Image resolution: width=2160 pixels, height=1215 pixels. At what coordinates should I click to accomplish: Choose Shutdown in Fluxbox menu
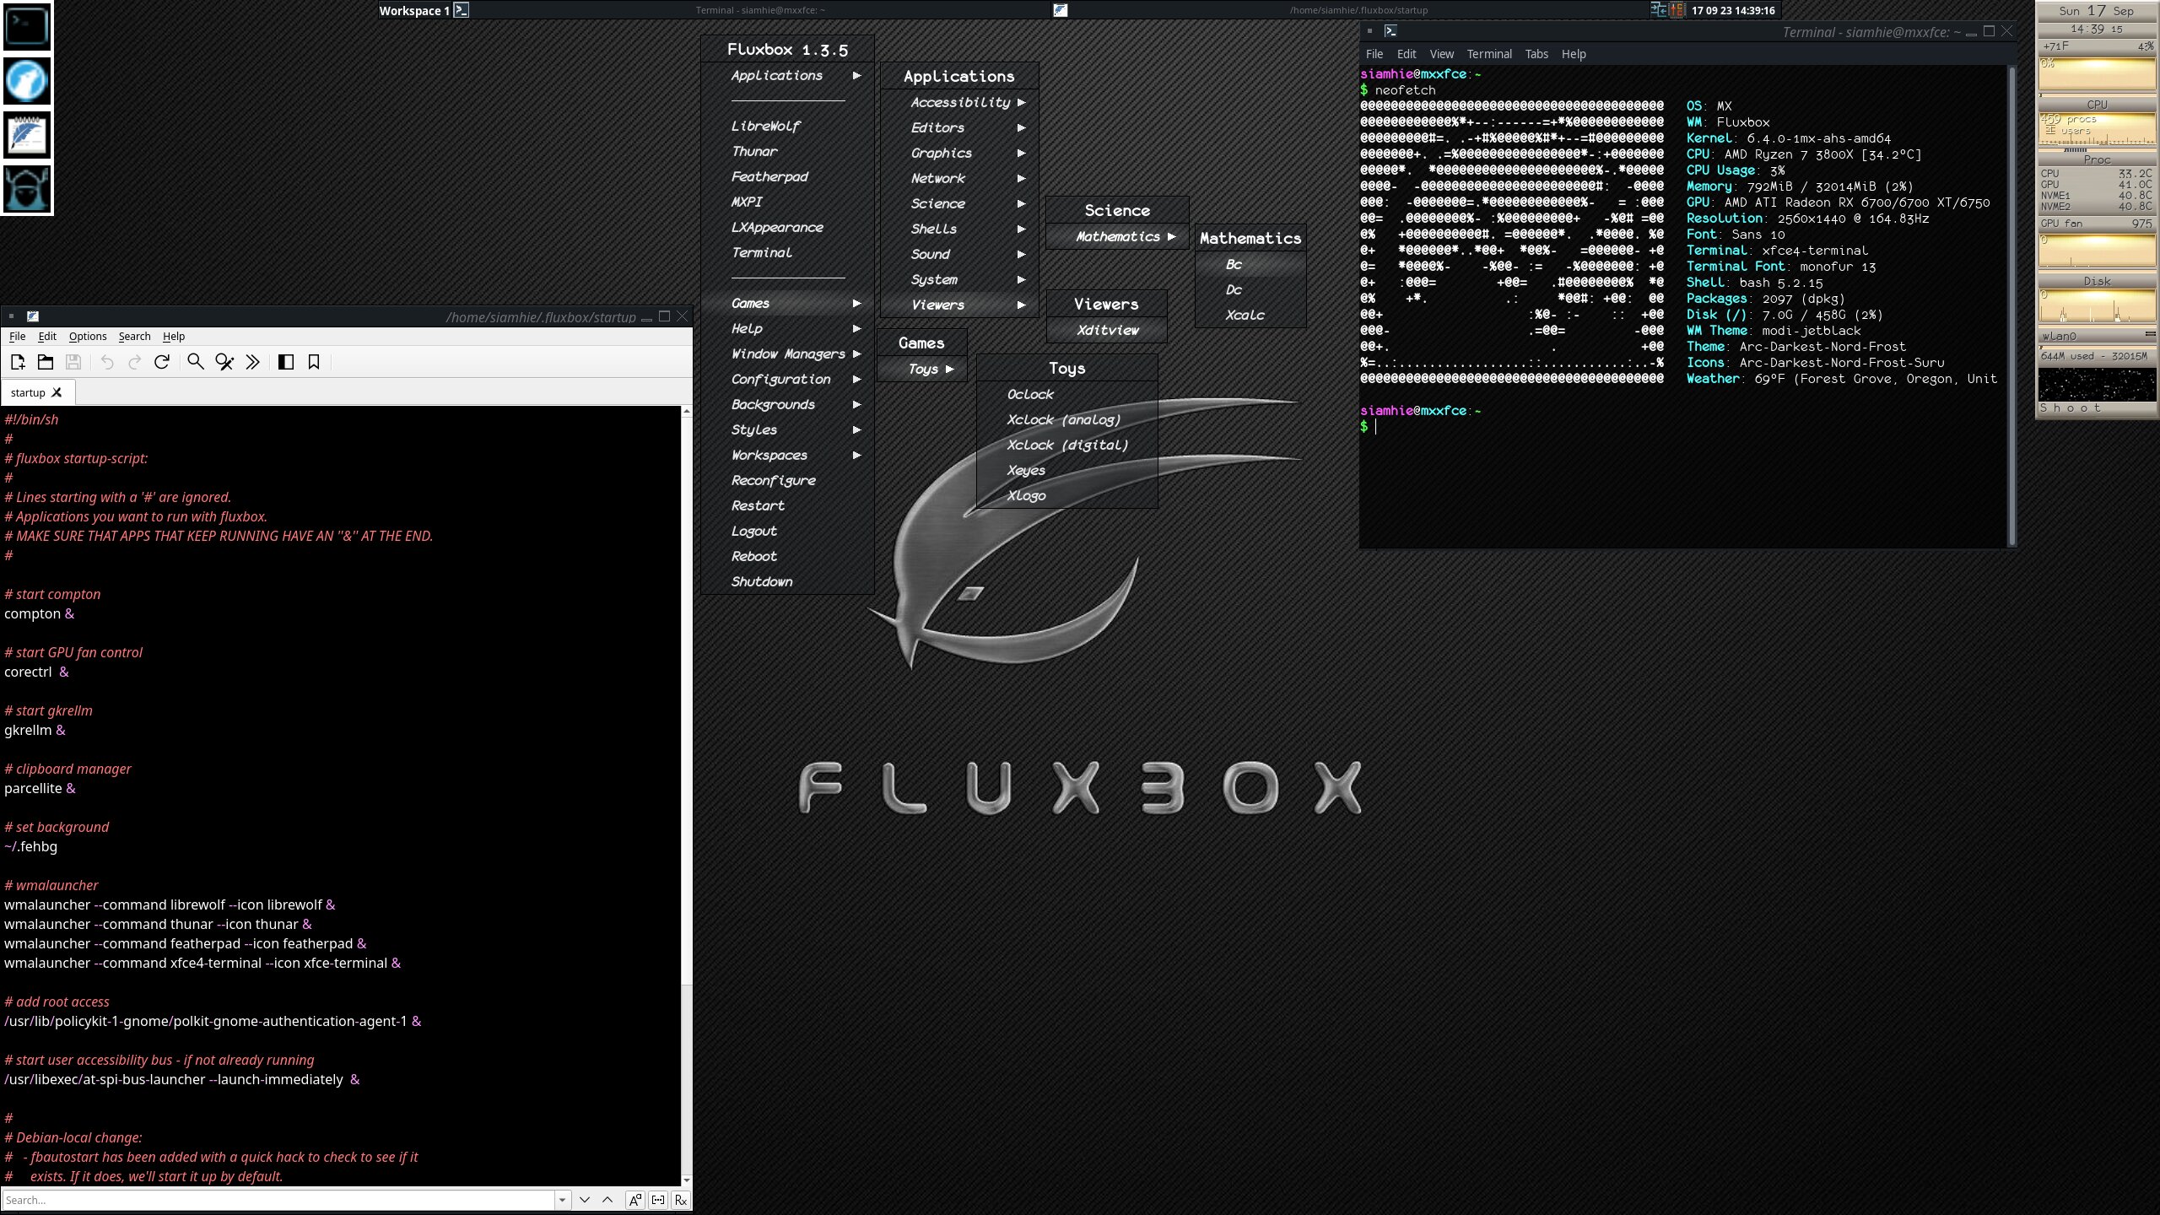[x=788, y=581]
